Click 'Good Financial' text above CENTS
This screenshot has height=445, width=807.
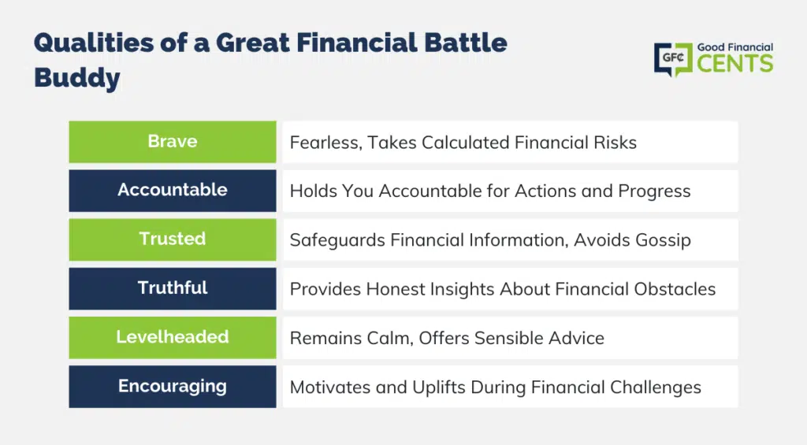click(x=735, y=47)
